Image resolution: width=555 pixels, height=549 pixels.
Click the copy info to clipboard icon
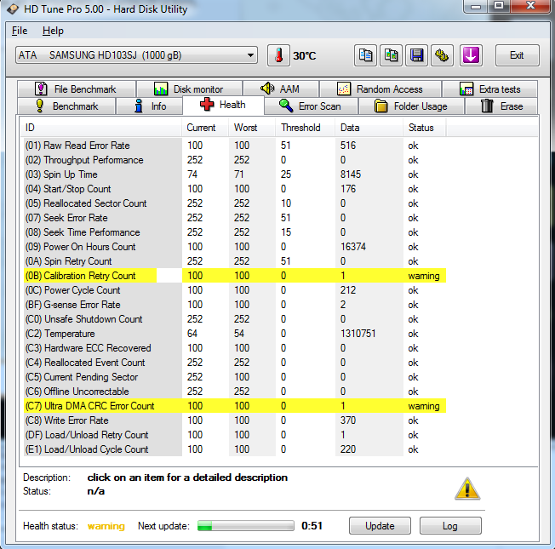[365, 55]
